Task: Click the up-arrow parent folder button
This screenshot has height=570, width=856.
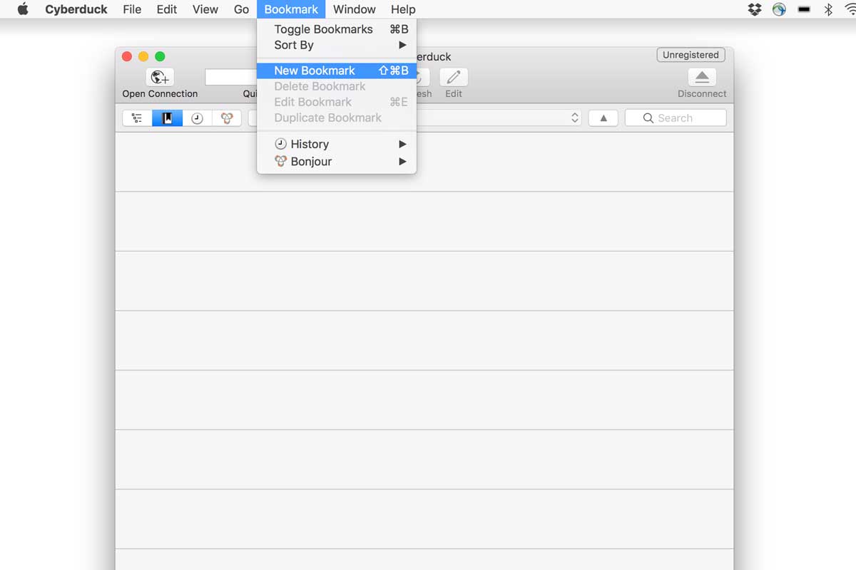Action: [x=603, y=118]
